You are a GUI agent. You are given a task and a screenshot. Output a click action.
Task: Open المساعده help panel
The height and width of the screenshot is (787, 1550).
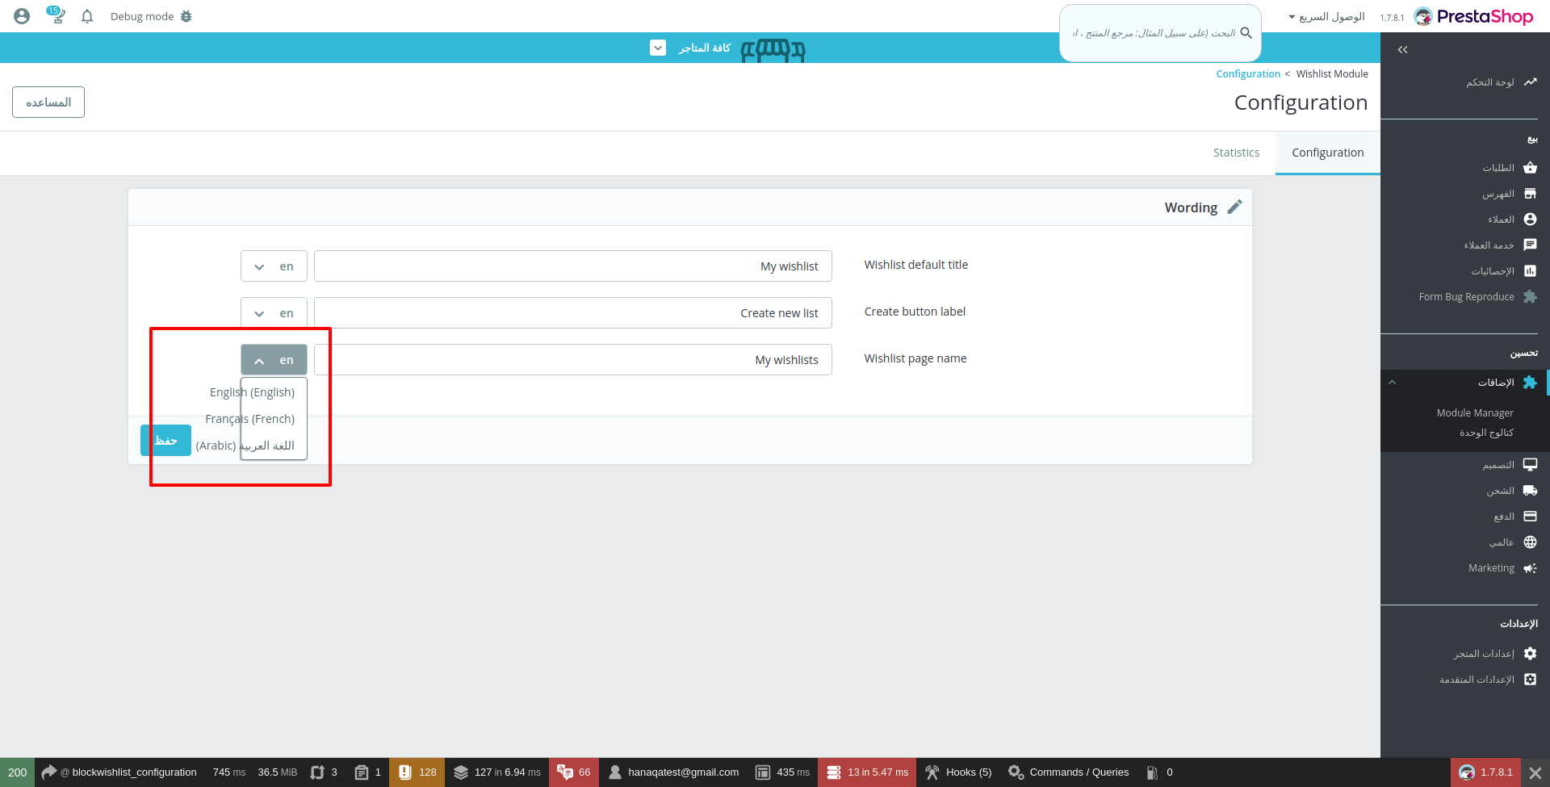tap(48, 102)
